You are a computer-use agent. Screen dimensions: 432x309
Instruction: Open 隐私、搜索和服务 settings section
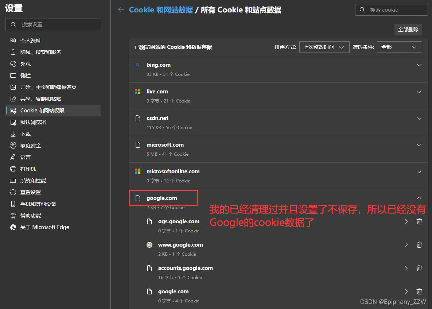(x=53, y=52)
